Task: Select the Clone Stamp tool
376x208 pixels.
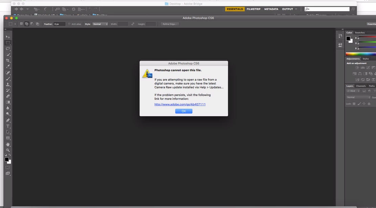Action: pyautogui.click(x=8, y=84)
